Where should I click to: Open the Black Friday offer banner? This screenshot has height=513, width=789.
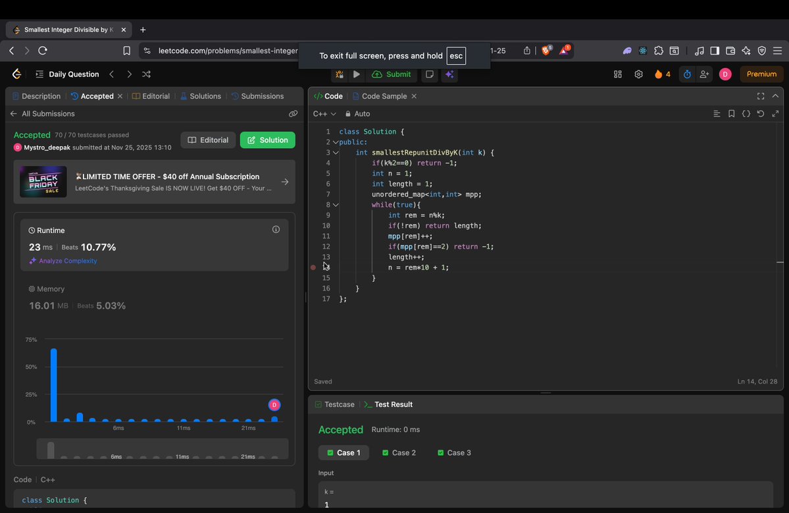point(155,182)
